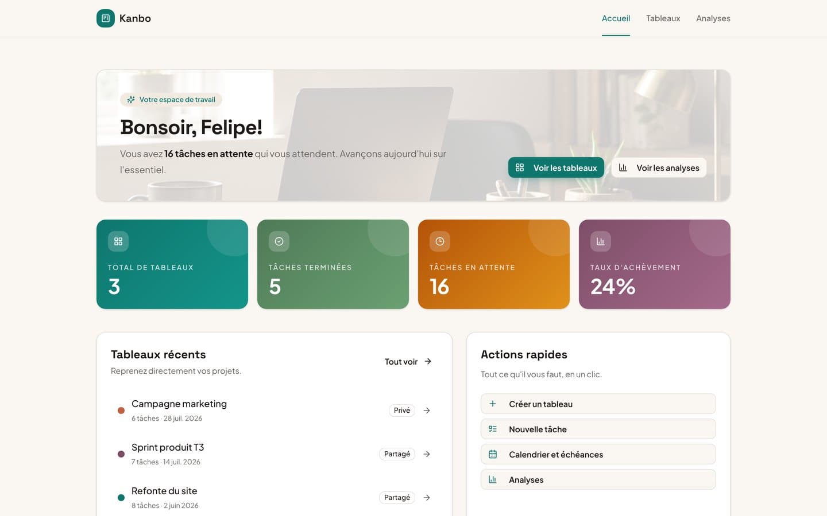Click the checkmark icon on Tâches terminées card
This screenshot has width=827, height=516.
(x=279, y=241)
